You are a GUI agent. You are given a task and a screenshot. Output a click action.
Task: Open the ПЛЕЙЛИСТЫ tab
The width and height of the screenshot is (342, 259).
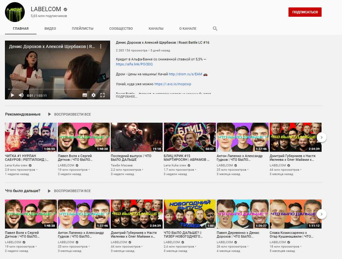[x=83, y=29]
